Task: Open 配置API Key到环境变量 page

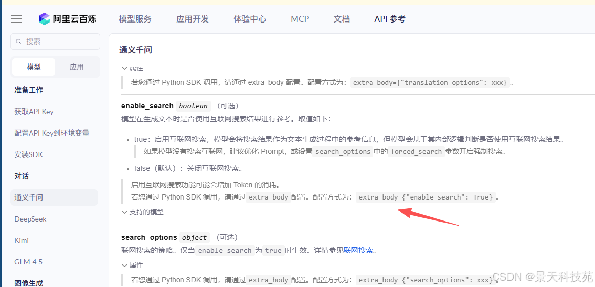Action: [x=52, y=133]
